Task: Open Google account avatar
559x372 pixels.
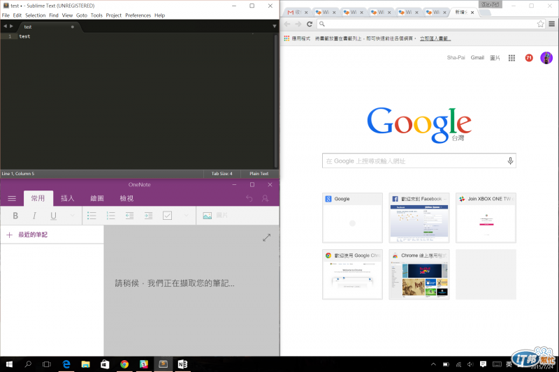Action: 546,58
